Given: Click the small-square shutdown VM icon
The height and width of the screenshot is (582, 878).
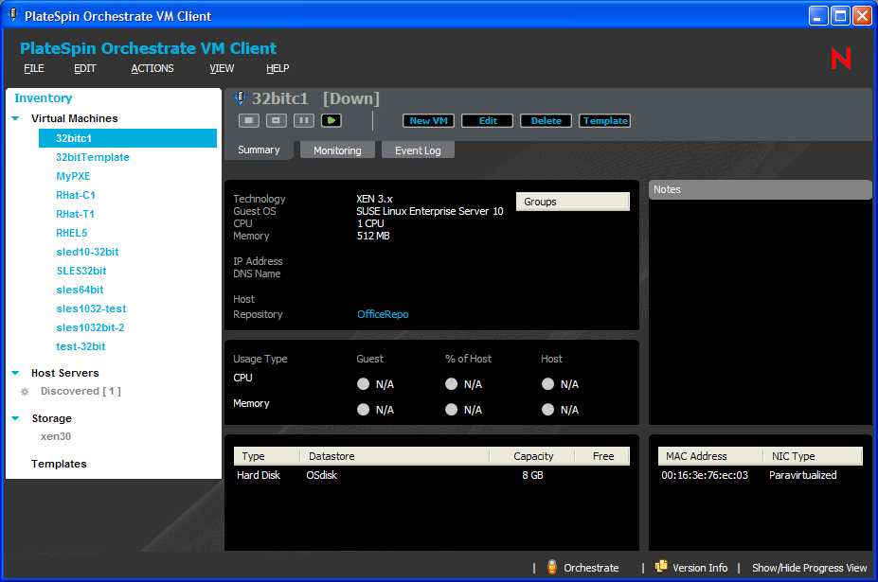Looking at the screenshot, I should click(x=276, y=120).
